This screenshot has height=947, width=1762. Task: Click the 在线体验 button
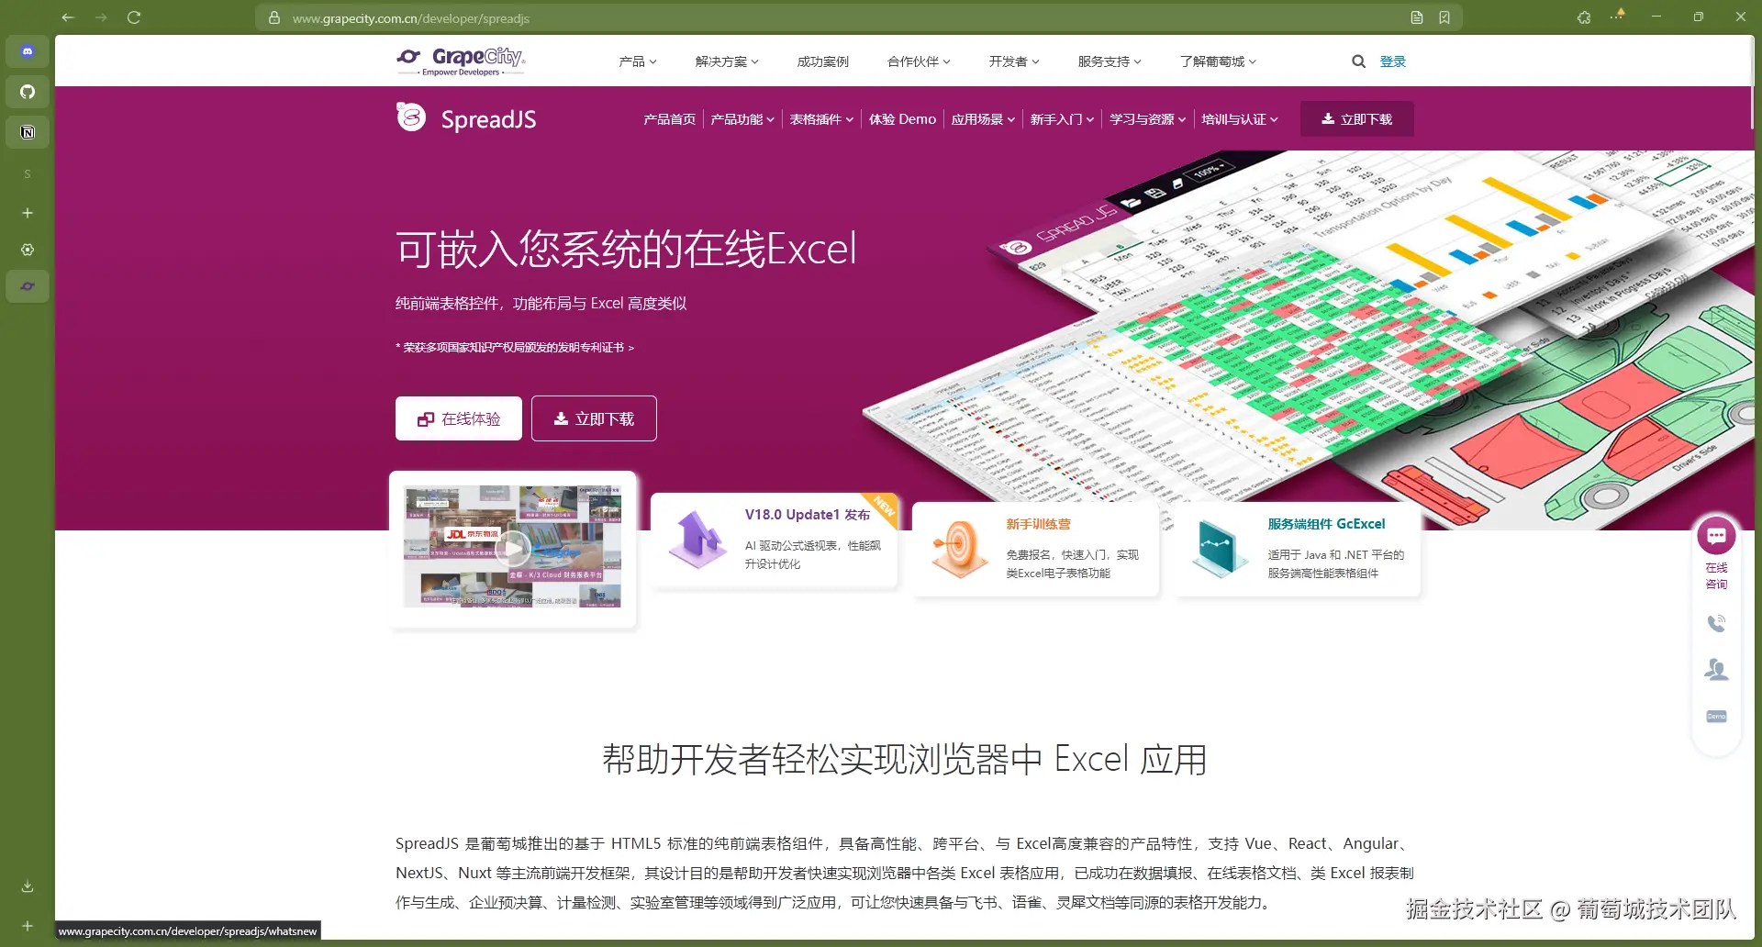(458, 418)
